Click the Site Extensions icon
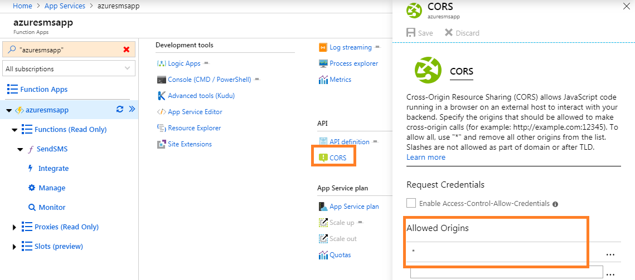Viewport: 635px width, 280px height. point(161,144)
